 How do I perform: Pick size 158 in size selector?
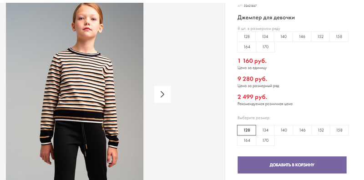coord(339,130)
